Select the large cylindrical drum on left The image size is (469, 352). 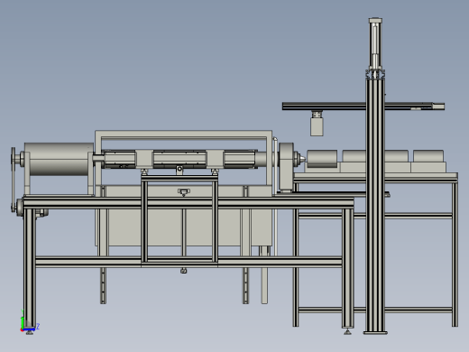(x=59, y=159)
